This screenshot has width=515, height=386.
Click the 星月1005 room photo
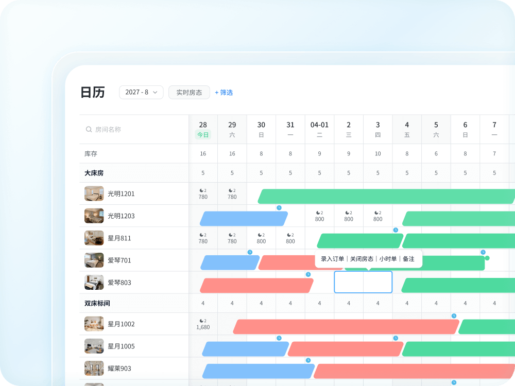point(94,346)
